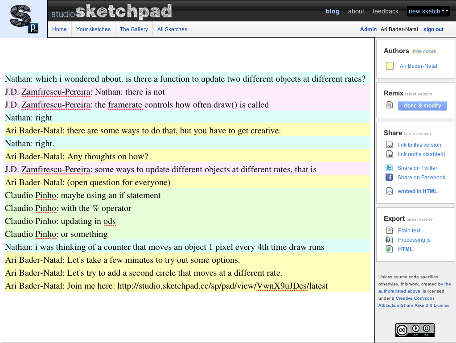The width and height of the screenshot is (456, 343).
Task: Click Share on Facebook
Action: pyautogui.click(x=421, y=178)
